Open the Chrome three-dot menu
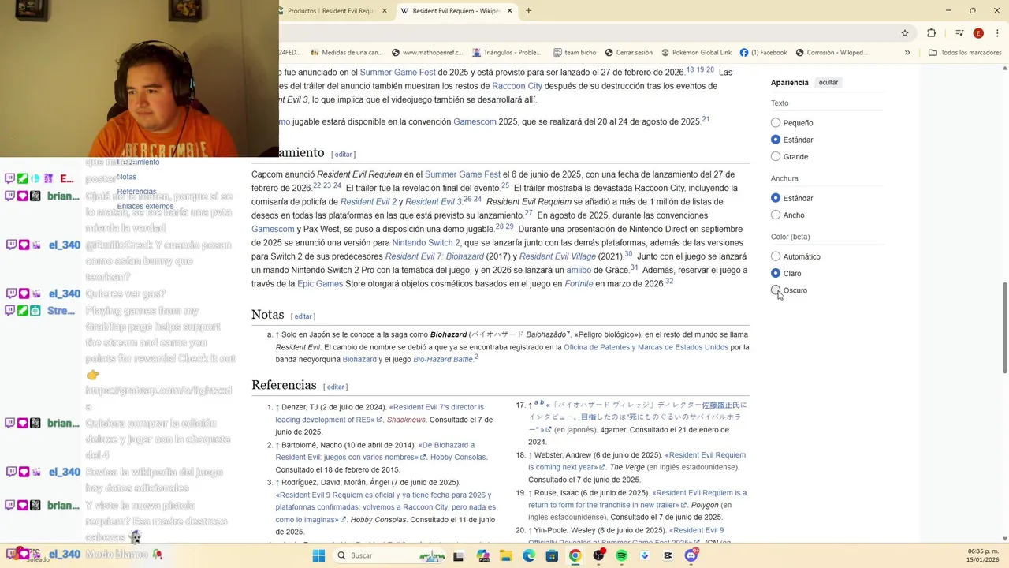The image size is (1009, 568). click(x=996, y=33)
